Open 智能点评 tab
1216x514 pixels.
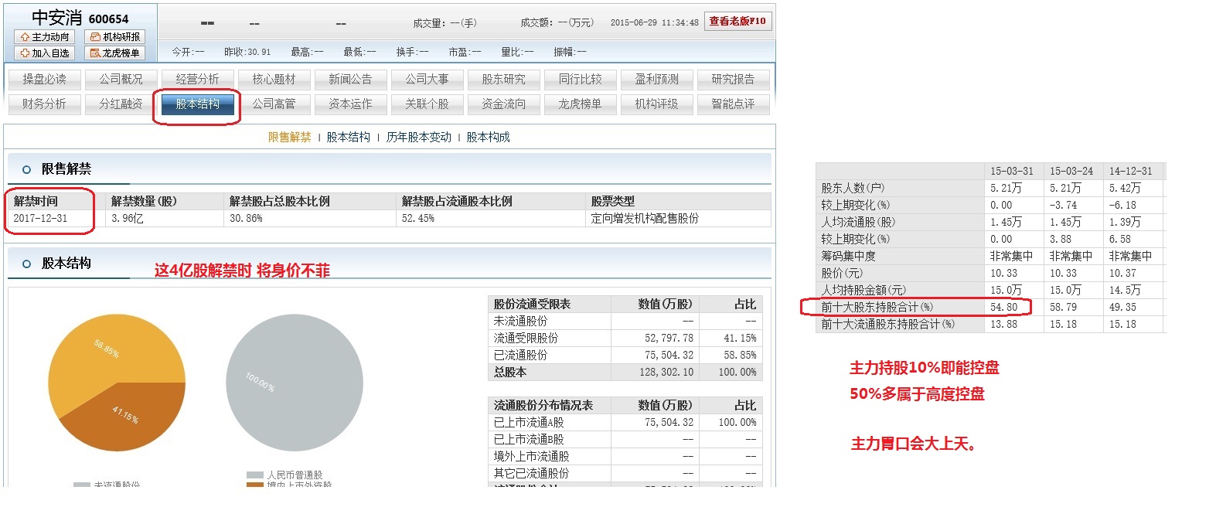click(733, 104)
